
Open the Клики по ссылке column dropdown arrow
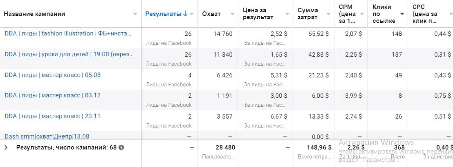(402, 14)
